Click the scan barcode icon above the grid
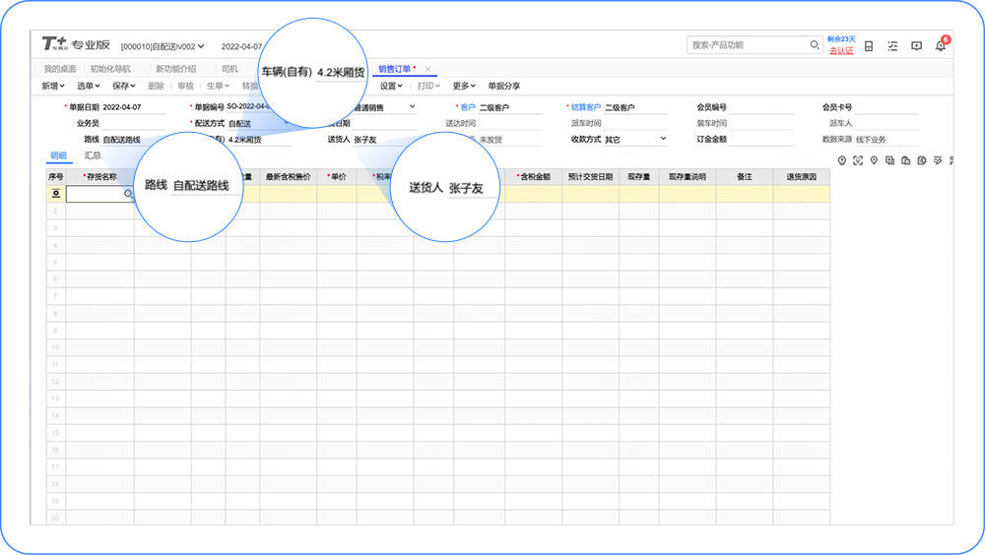This screenshot has width=985, height=555. (x=858, y=160)
